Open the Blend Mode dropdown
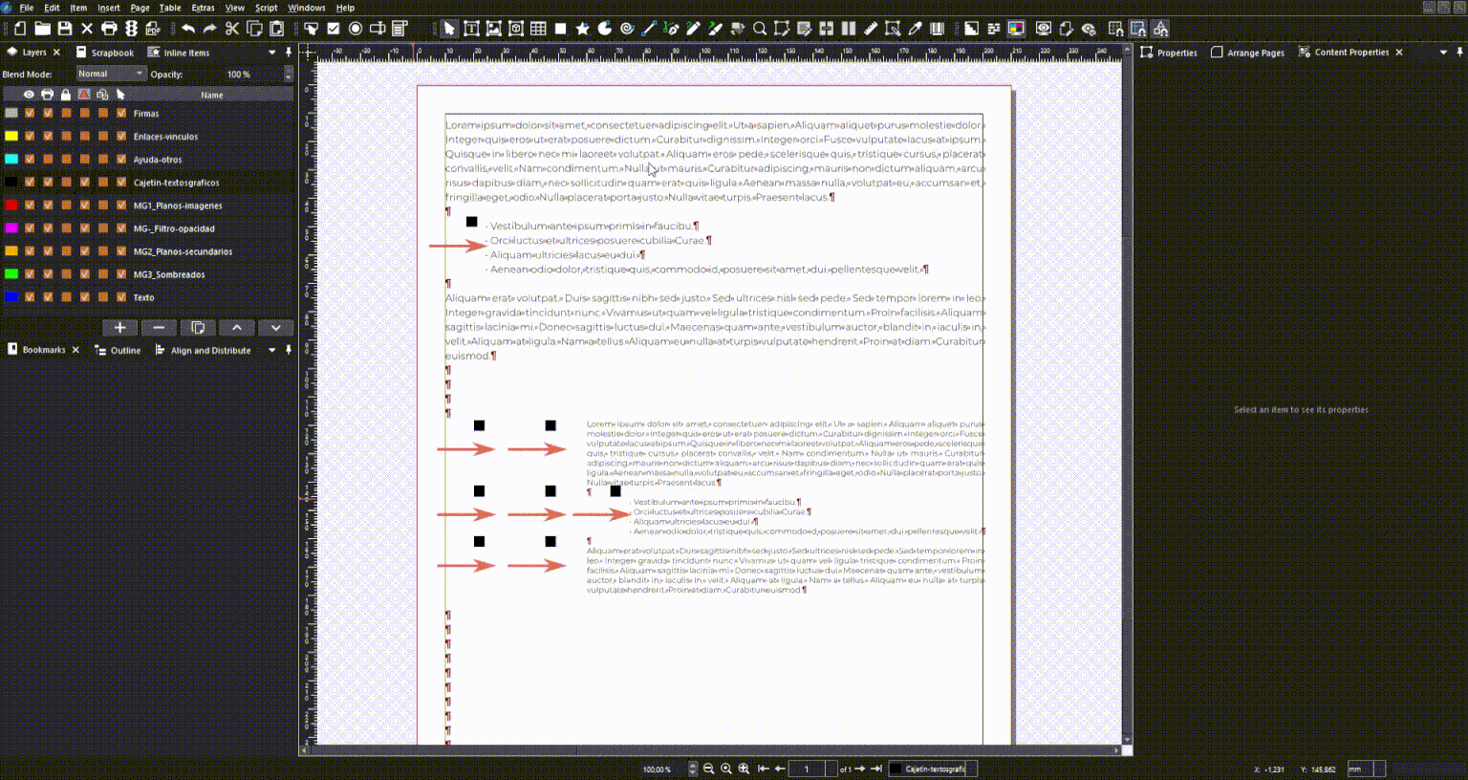Viewport: 1468px width, 780px height. (111, 74)
